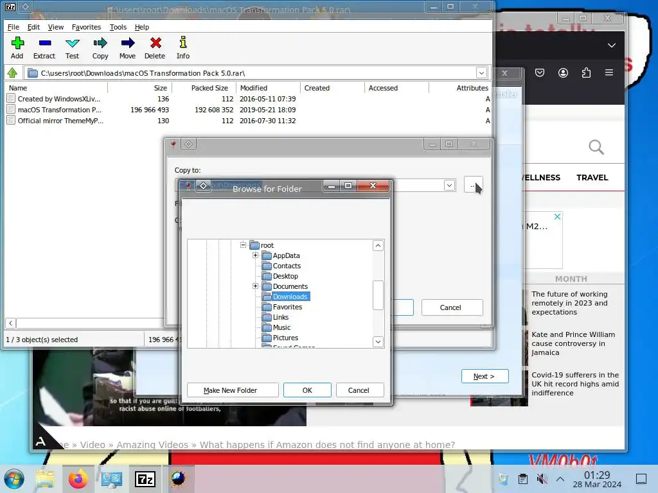This screenshot has height=493, width=658.
Task: Select the Pictures folder in tree
Action: point(280,338)
